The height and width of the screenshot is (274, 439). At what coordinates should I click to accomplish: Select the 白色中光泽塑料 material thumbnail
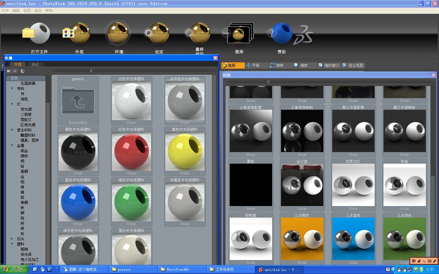click(131, 101)
